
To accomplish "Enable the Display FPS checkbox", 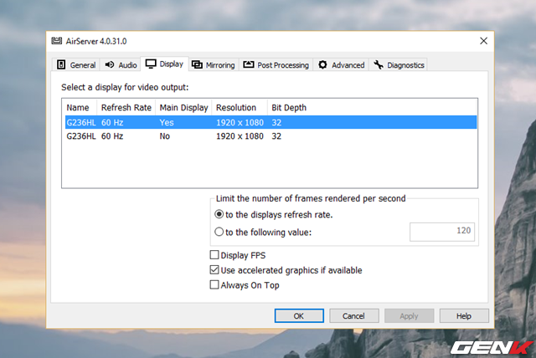I will [215, 255].
